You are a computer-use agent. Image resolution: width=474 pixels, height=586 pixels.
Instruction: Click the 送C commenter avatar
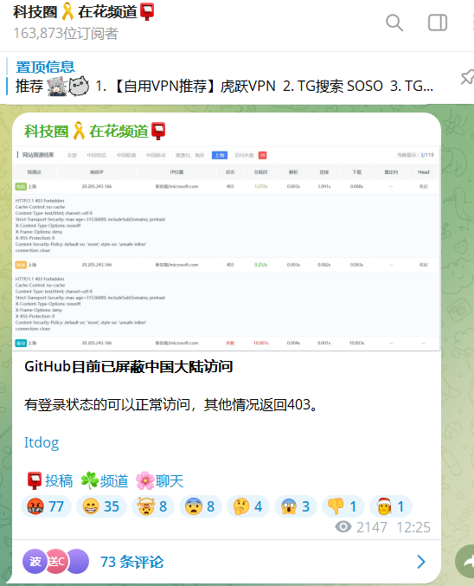57,562
